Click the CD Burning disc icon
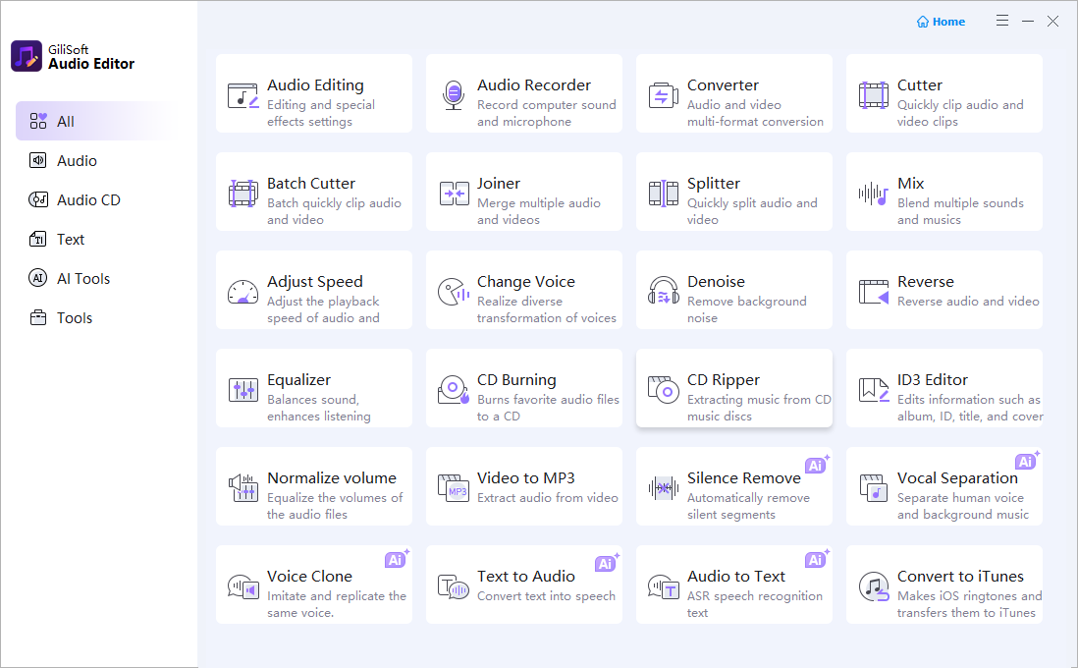This screenshot has width=1078, height=668. [454, 389]
